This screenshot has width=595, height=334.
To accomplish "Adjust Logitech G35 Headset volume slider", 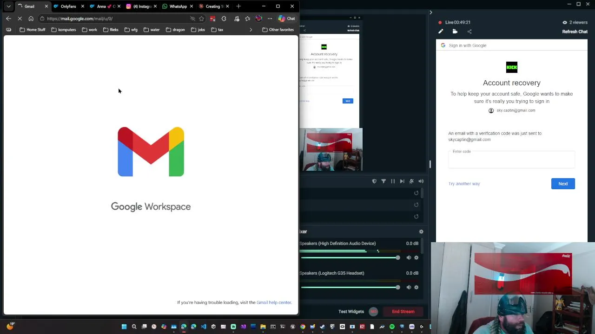I will [x=350, y=287].
